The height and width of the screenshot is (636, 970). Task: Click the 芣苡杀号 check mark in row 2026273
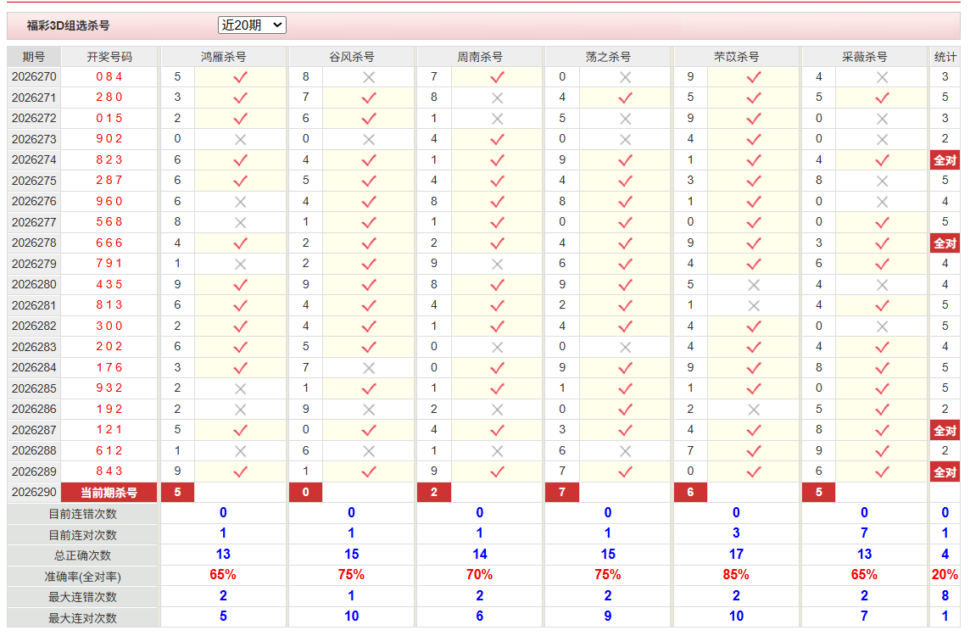point(754,139)
